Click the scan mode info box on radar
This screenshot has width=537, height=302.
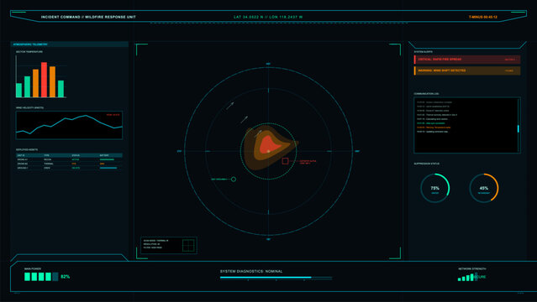pos(169,245)
